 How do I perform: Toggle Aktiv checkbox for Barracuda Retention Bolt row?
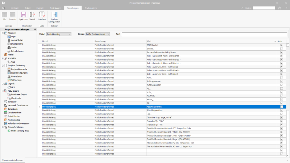coord(282,52)
